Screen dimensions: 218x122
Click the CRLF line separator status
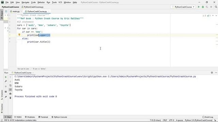click(165, 120)
